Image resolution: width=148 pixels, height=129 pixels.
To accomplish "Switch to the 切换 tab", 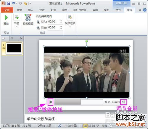I will tap(53, 10).
